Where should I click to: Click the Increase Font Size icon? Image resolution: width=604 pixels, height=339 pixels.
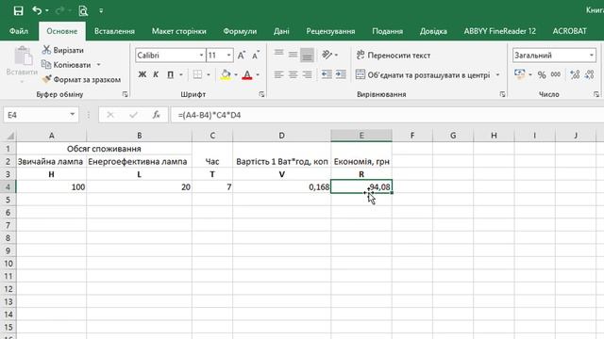click(x=242, y=56)
